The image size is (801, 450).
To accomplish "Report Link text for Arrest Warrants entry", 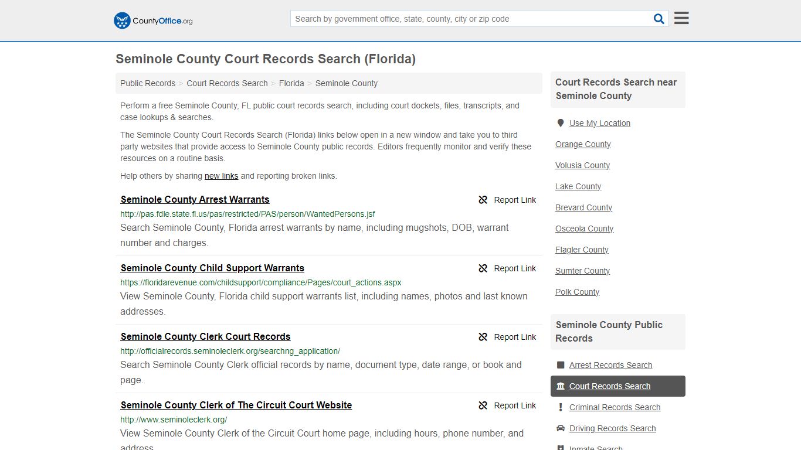I will pyautogui.click(x=515, y=200).
